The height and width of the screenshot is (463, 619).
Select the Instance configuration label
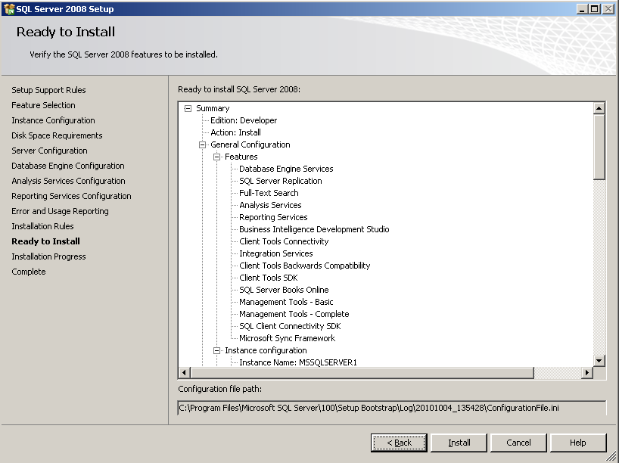pos(266,350)
